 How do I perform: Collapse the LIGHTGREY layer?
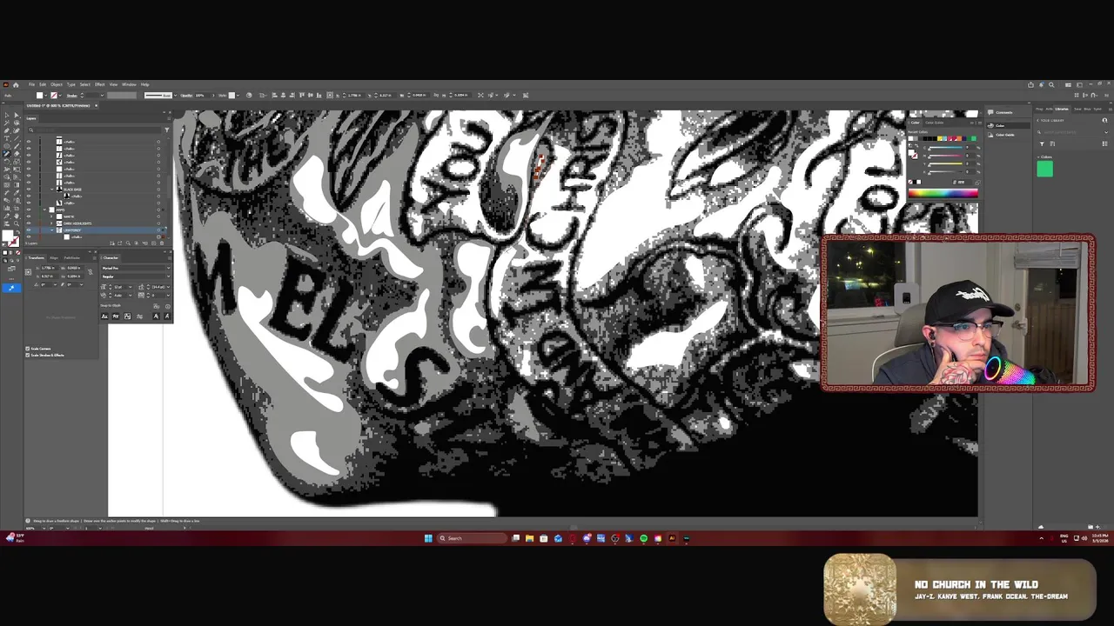[x=51, y=230]
